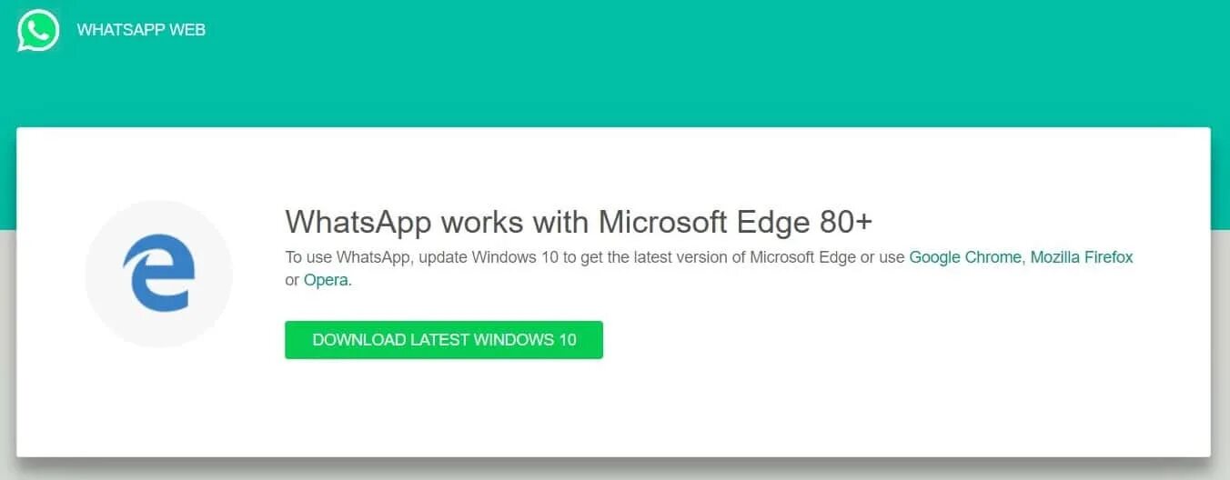Click the word "Microsoft" in the heading
1230x480 pixels.
(660, 222)
